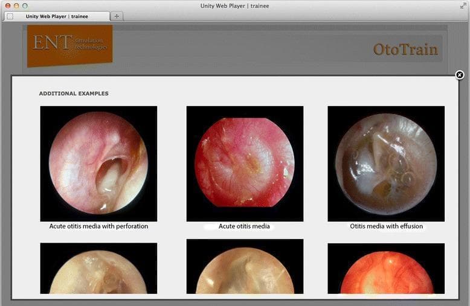Minimize window using the yellow button
Screen dimensions: 470x306
[x=16, y=5]
